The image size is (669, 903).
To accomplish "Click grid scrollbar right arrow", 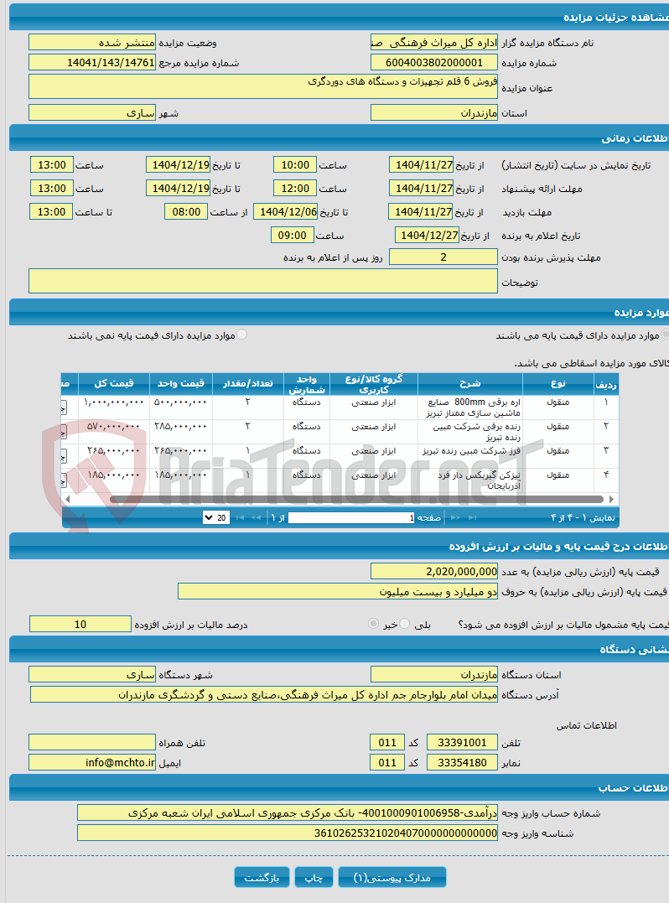I will pos(611,500).
